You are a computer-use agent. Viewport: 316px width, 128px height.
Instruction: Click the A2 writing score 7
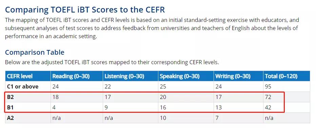pyautogui.click(x=217, y=118)
